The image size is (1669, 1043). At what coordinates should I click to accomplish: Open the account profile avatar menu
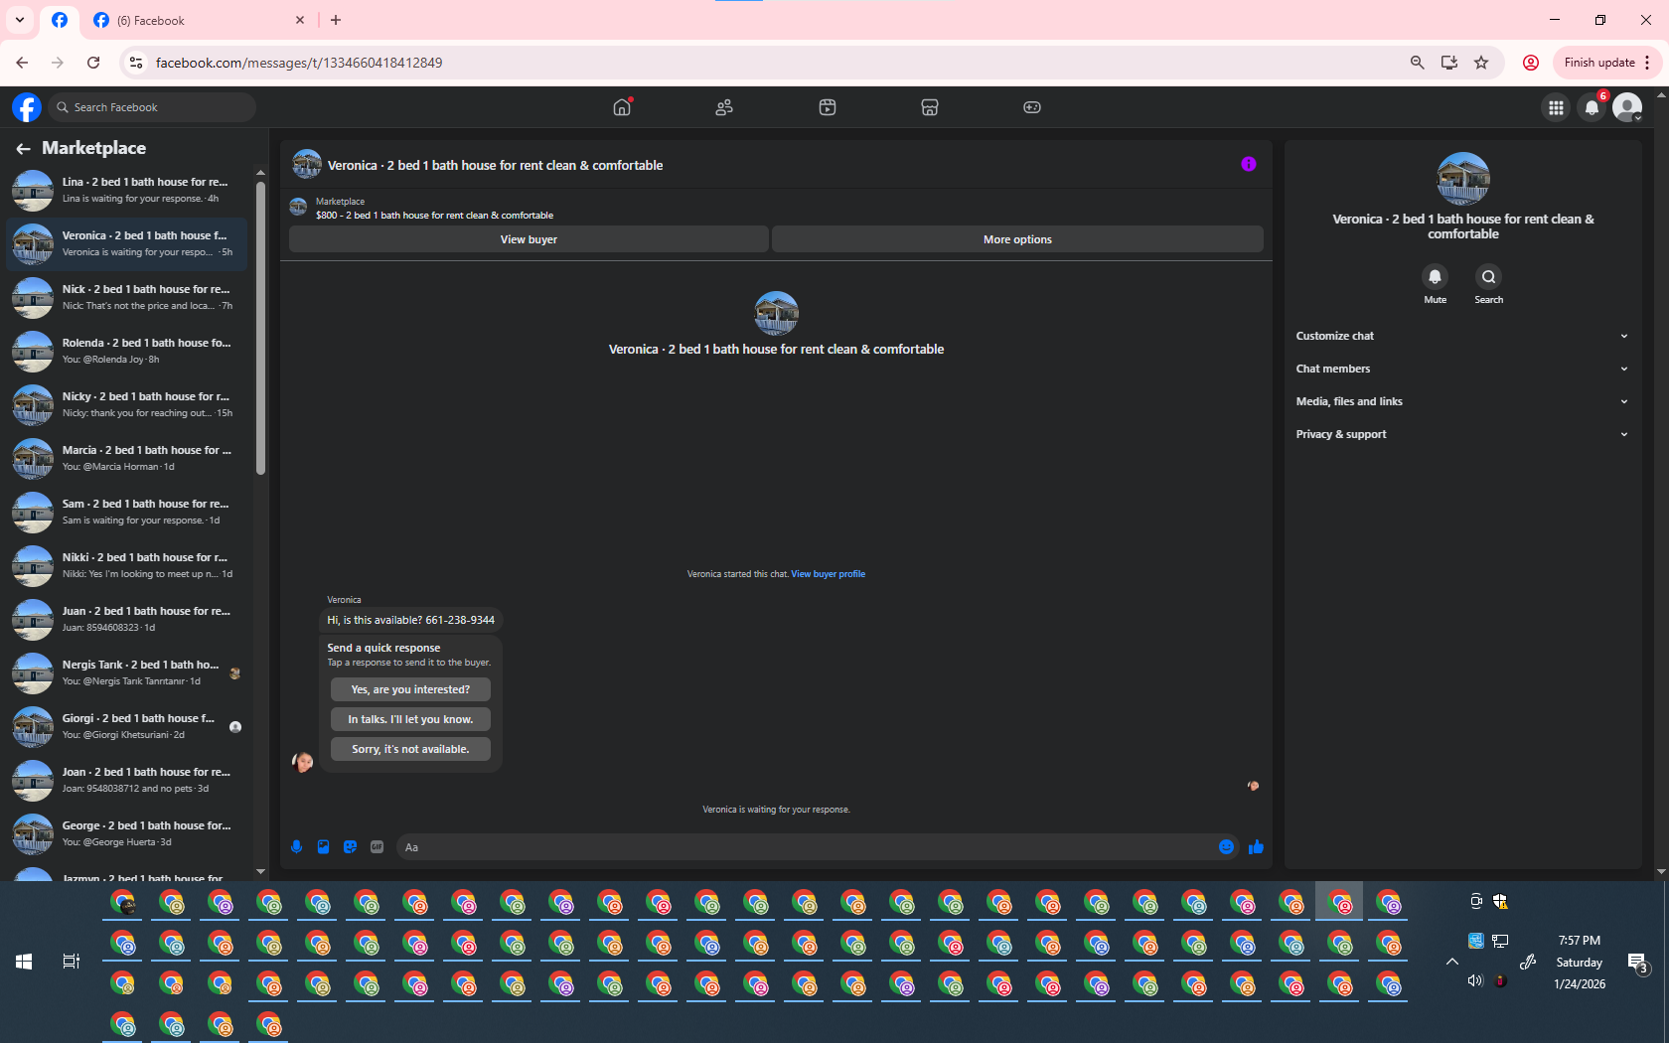point(1627,107)
